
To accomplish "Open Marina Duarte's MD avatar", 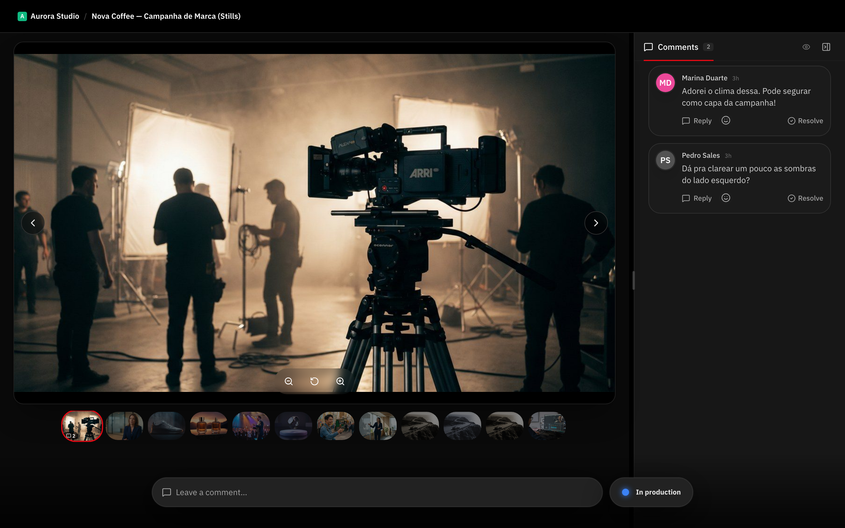I will (x=665, y=83).
